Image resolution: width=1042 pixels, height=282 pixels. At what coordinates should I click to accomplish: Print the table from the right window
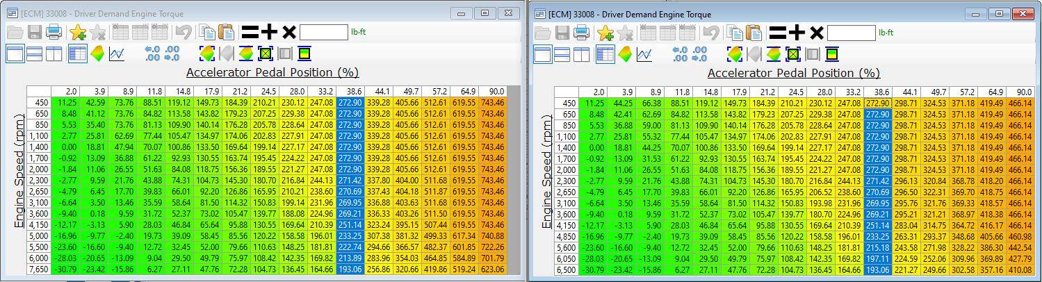click(582, 33)
